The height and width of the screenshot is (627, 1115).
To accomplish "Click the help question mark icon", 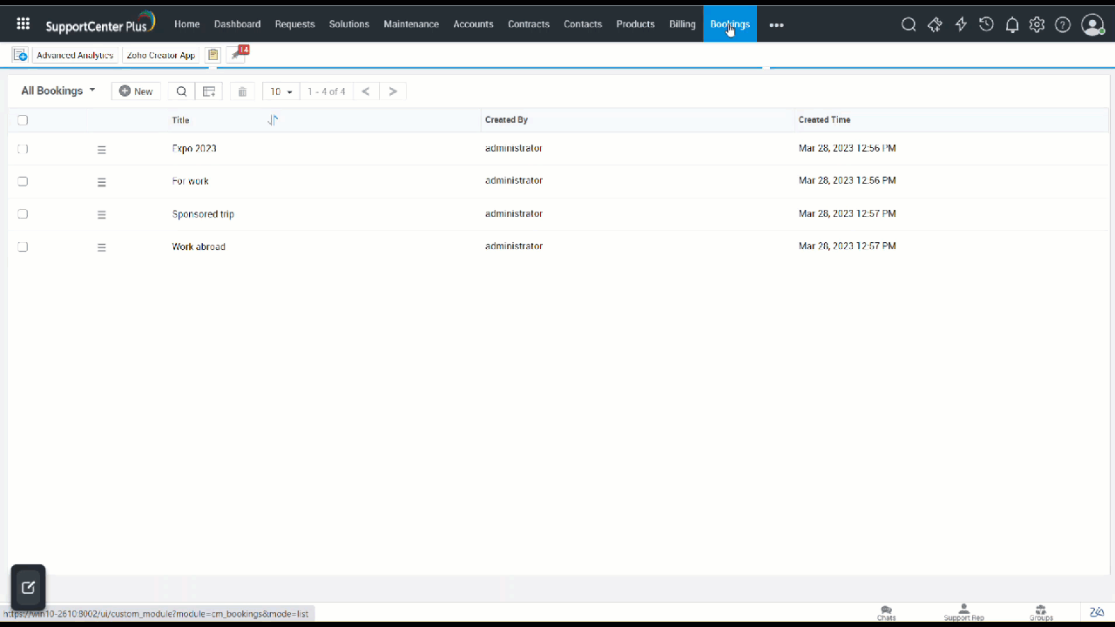I will [x=1063, y=24].
